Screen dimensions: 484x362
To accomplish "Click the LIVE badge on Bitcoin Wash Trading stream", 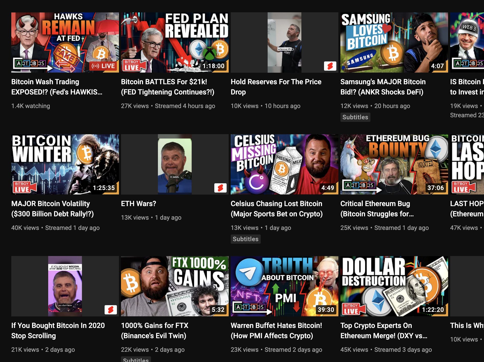I will click(103, 66).
